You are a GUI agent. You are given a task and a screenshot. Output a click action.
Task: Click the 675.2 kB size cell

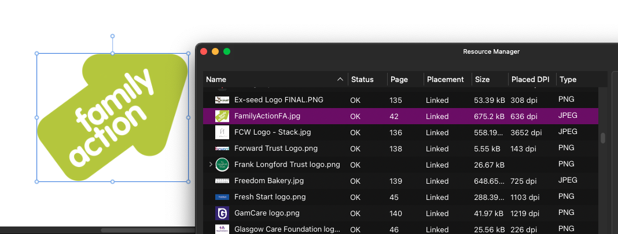(489, 116)
